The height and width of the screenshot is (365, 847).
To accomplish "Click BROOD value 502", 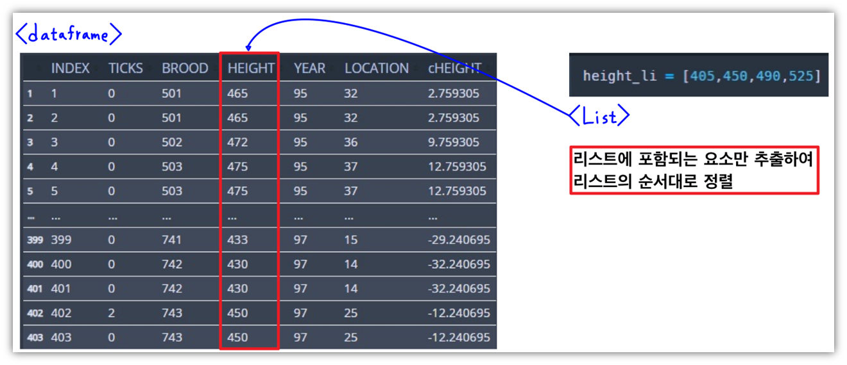I will click(172, 142).
